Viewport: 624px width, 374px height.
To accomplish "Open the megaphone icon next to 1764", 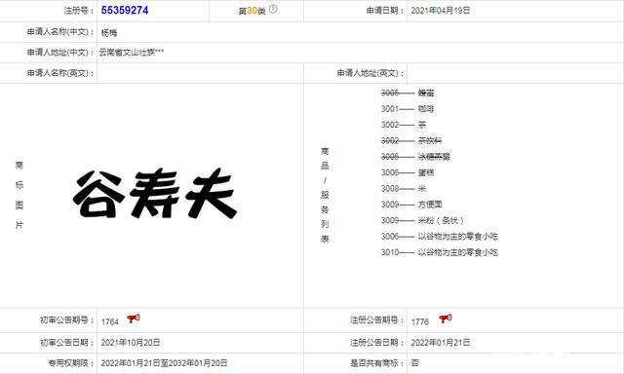I will 134,318.
